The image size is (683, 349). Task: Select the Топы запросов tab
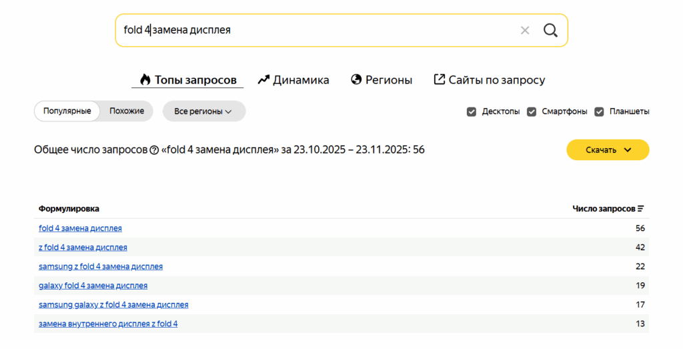tap(187, 80)
